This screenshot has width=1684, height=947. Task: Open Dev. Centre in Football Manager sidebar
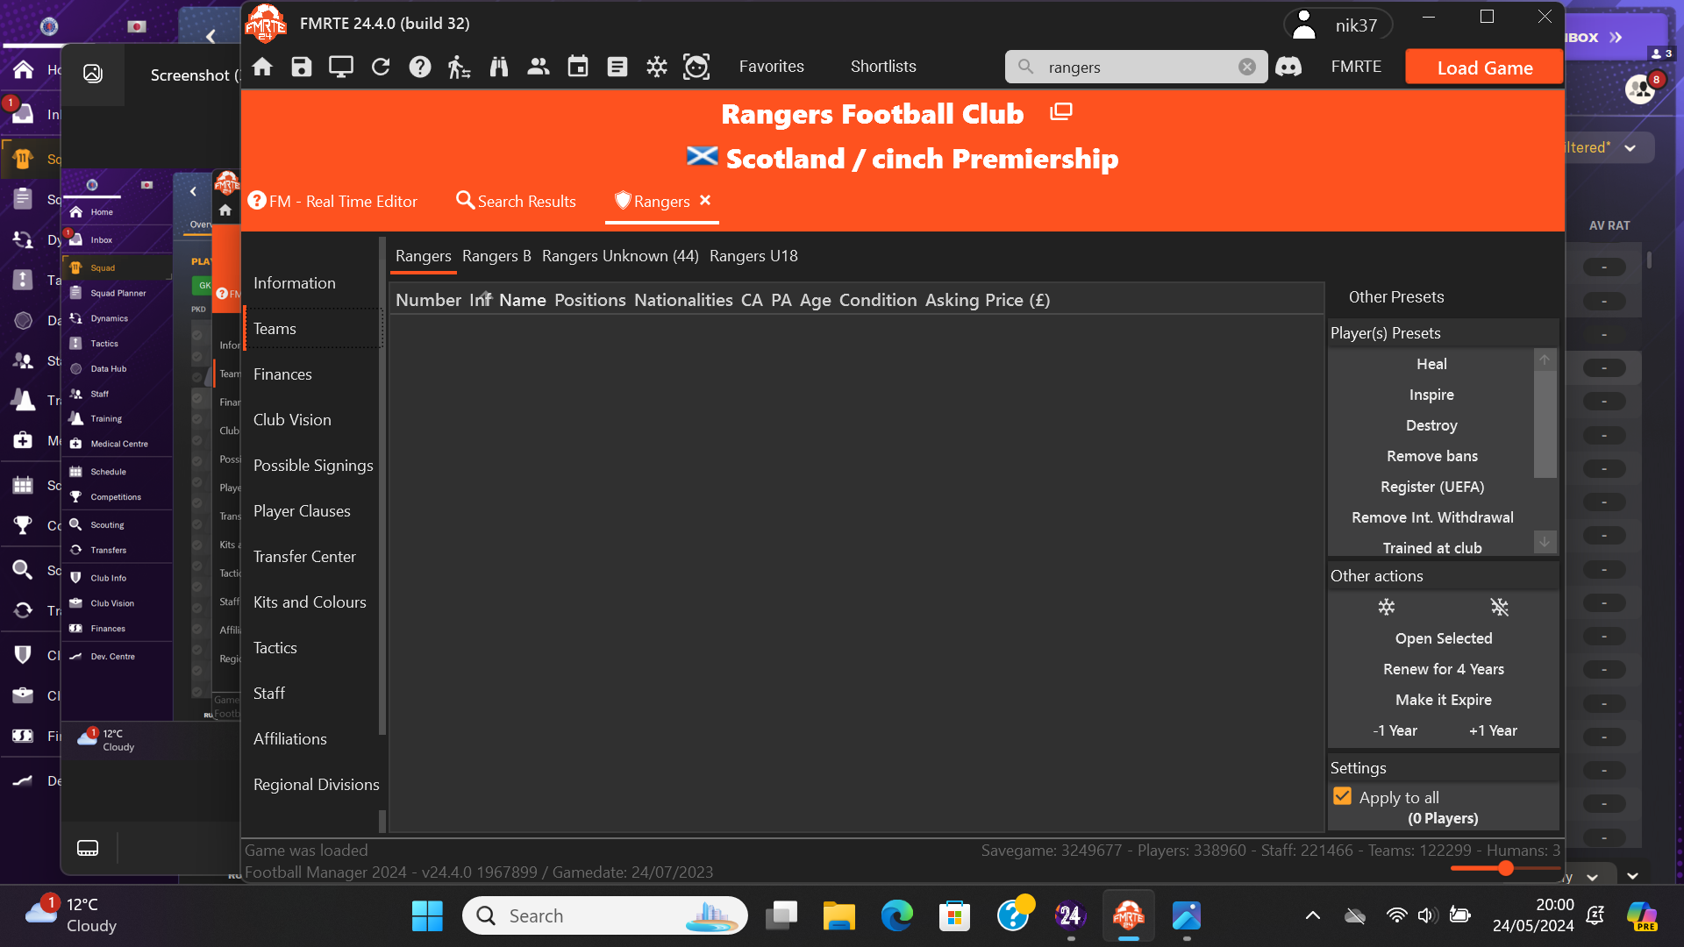112,656
